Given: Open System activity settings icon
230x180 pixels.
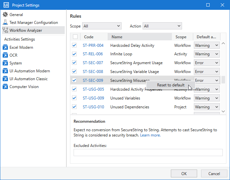Looking at the screenshot, I should pyautogui.click(x=5, y=63).
